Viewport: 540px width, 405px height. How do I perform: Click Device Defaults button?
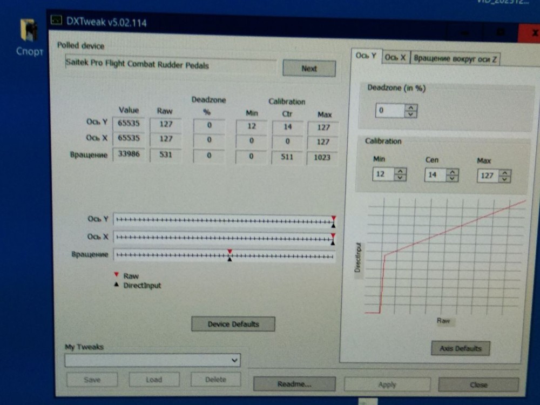click(x=233, y=324)
